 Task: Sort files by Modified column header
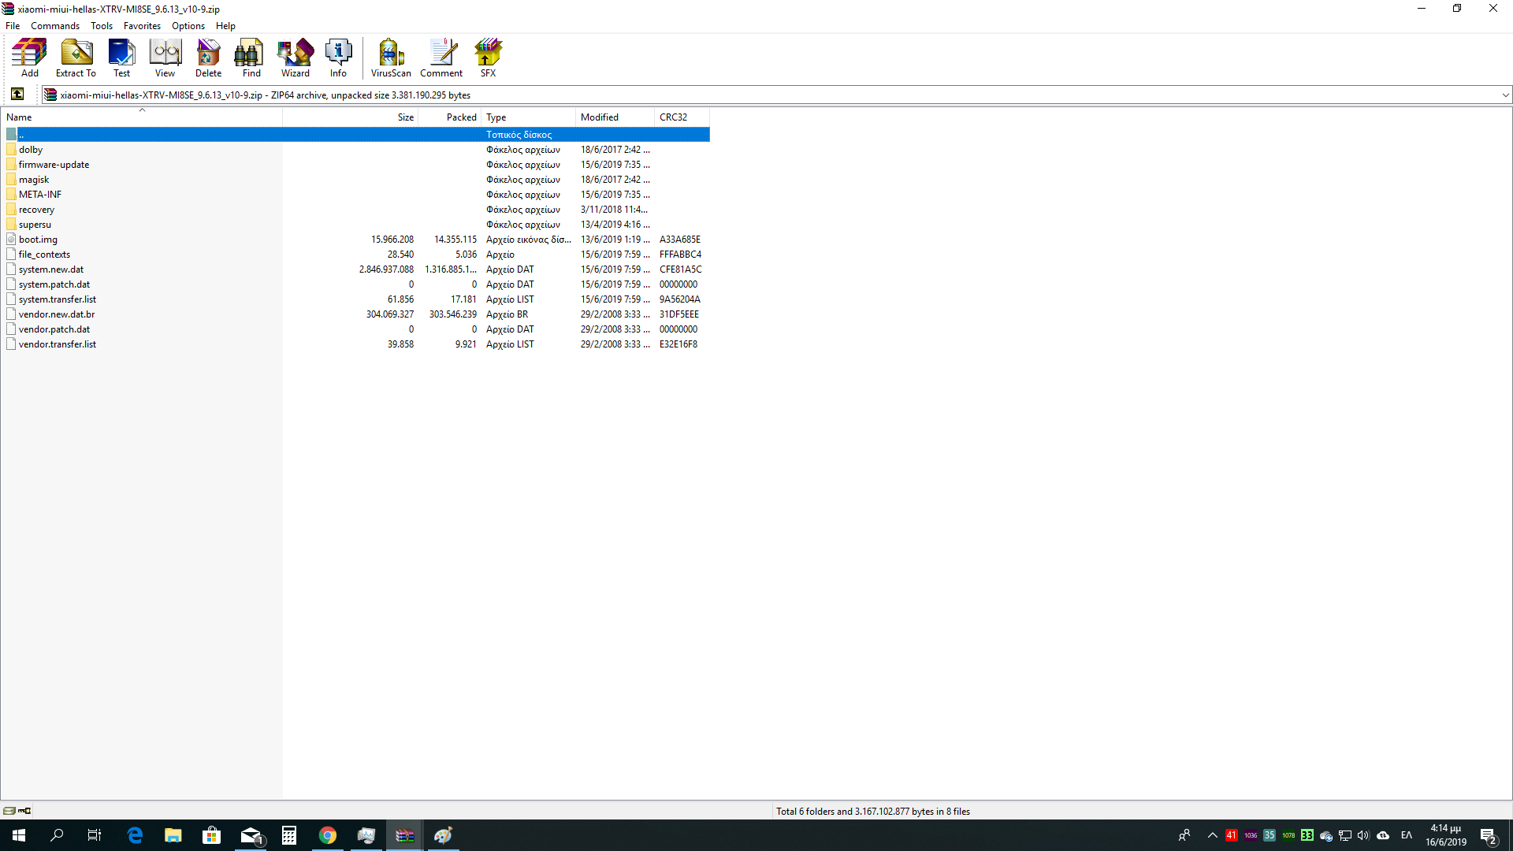tap(600, 117)
